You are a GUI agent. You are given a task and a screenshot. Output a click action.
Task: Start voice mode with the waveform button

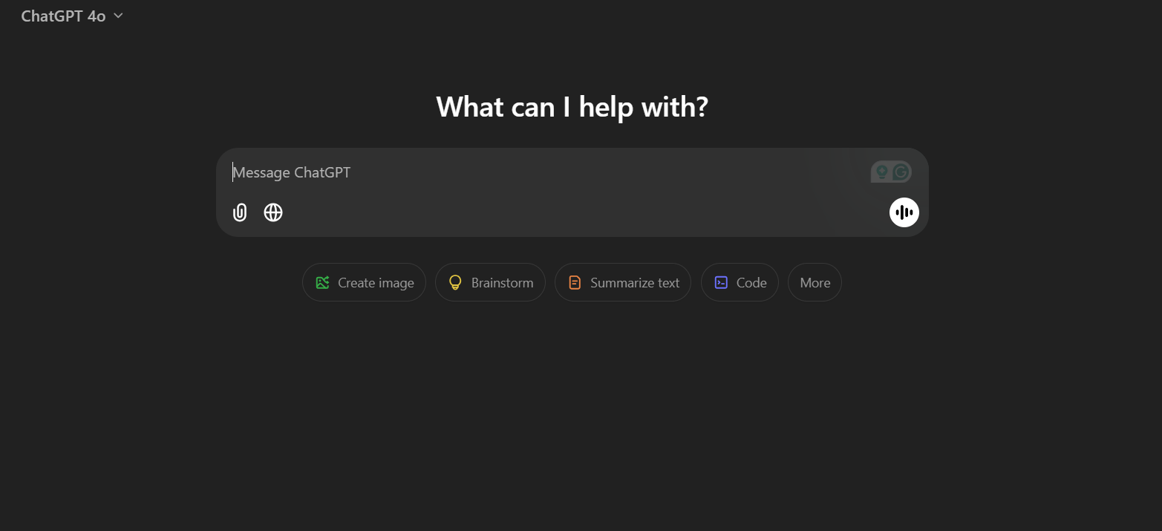pos(904,212)
